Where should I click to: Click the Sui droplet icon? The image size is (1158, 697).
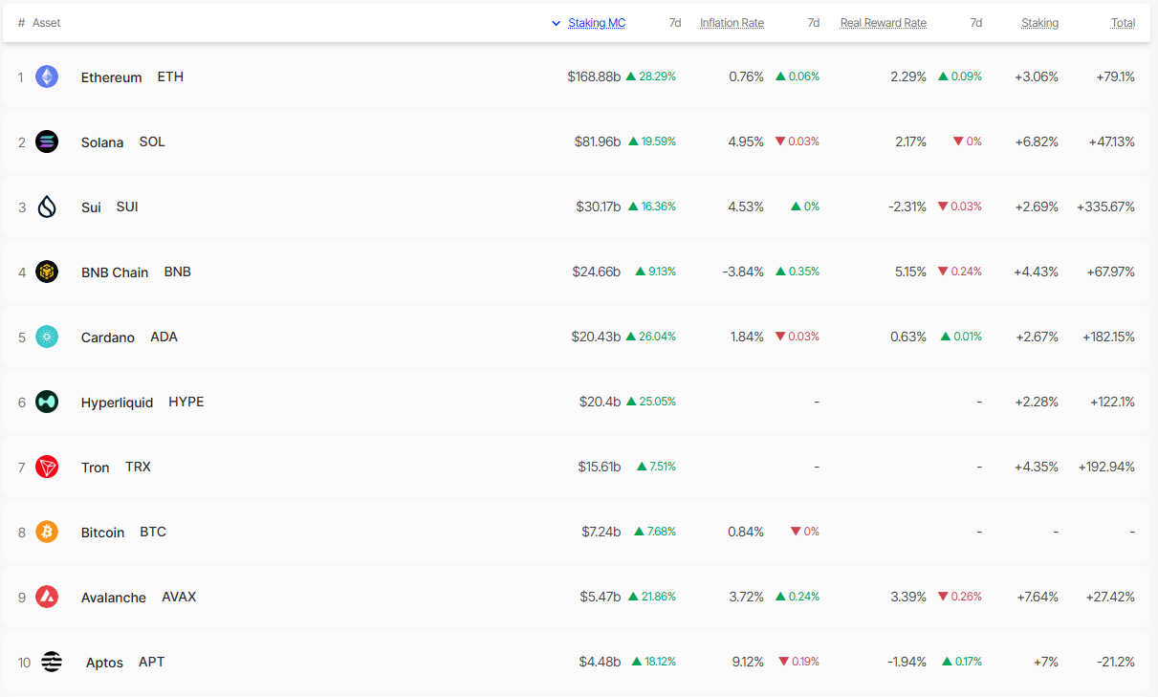(47, 207)
